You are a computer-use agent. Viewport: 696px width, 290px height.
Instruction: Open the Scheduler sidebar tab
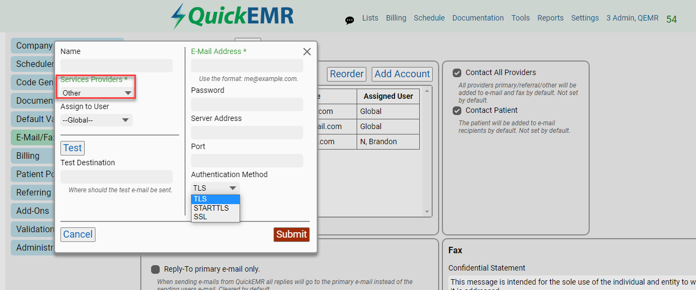click(33, 64)
